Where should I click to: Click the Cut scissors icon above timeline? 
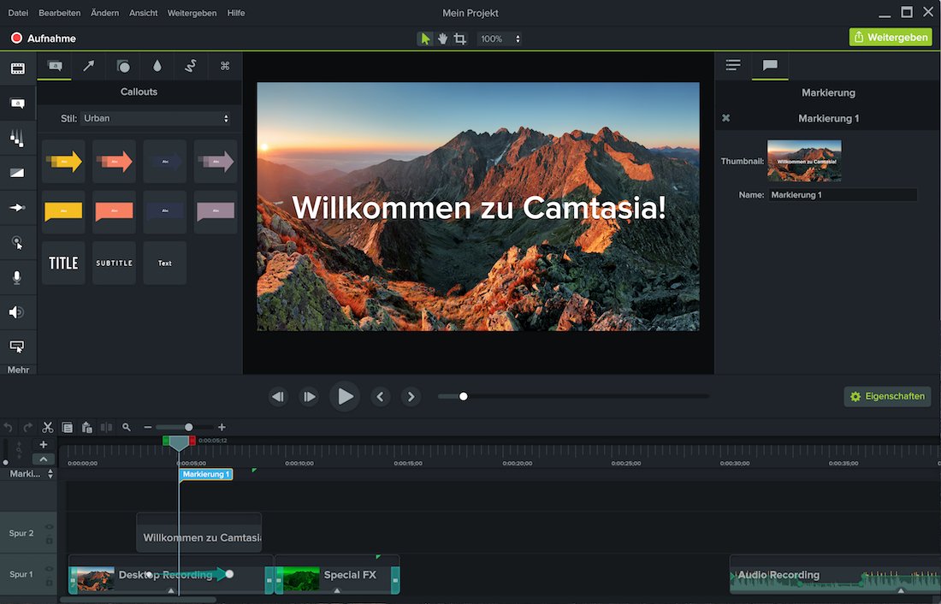[48, 427]
